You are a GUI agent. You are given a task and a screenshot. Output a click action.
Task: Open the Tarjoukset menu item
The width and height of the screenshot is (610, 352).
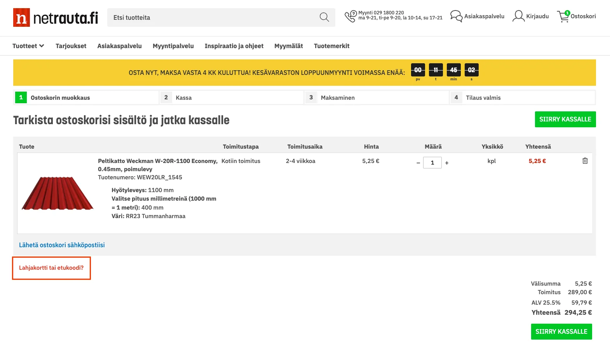(x=71, y=46)
